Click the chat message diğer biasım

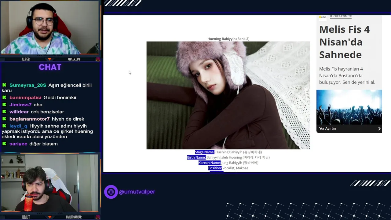click(43, 144)
